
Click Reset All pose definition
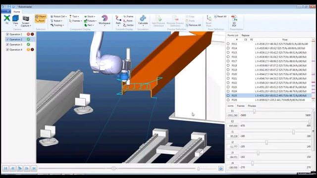(220, 16)
